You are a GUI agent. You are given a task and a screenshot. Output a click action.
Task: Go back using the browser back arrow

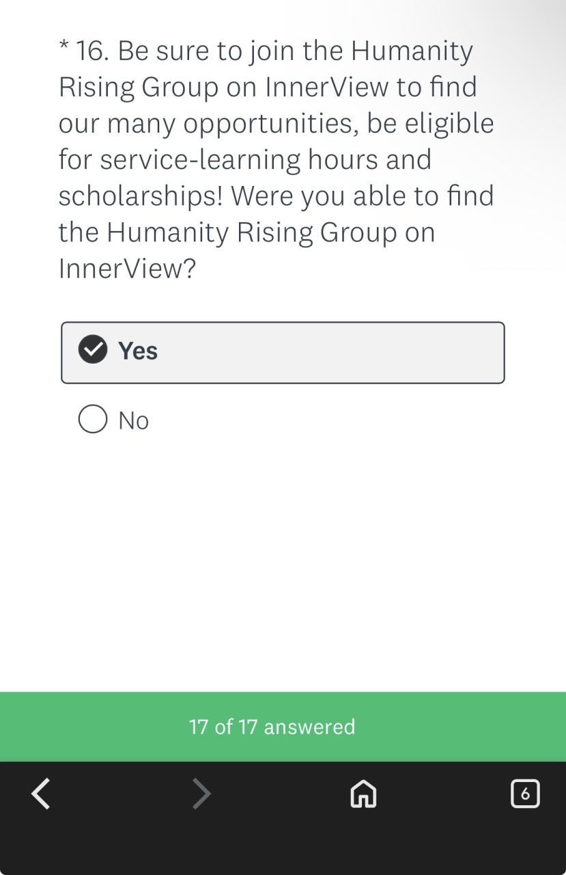(41, 794)
